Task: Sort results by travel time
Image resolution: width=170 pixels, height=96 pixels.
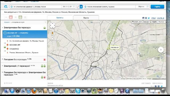Action: tap(18, 22)
